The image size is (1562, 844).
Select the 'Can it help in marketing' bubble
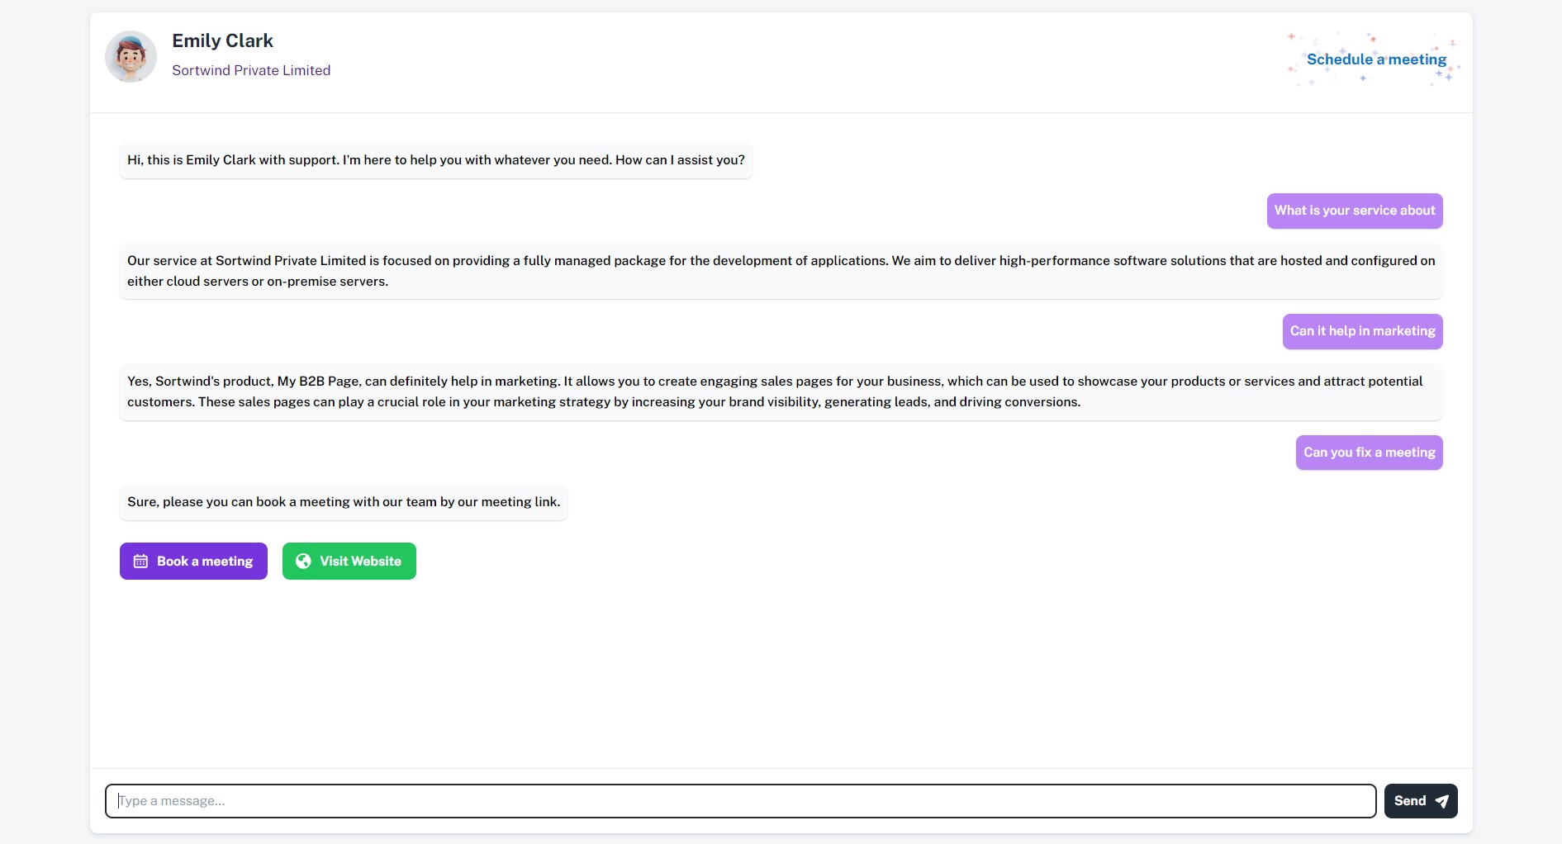click(x=1363, y=331)
